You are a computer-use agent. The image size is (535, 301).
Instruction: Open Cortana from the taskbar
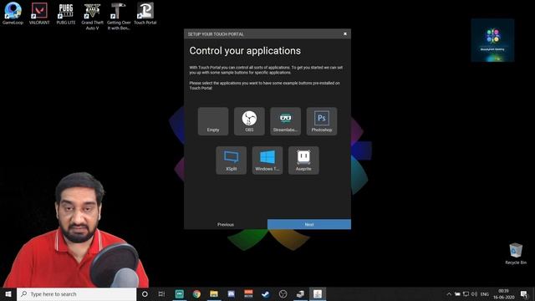pyautogui.click(x=145, y=293)
